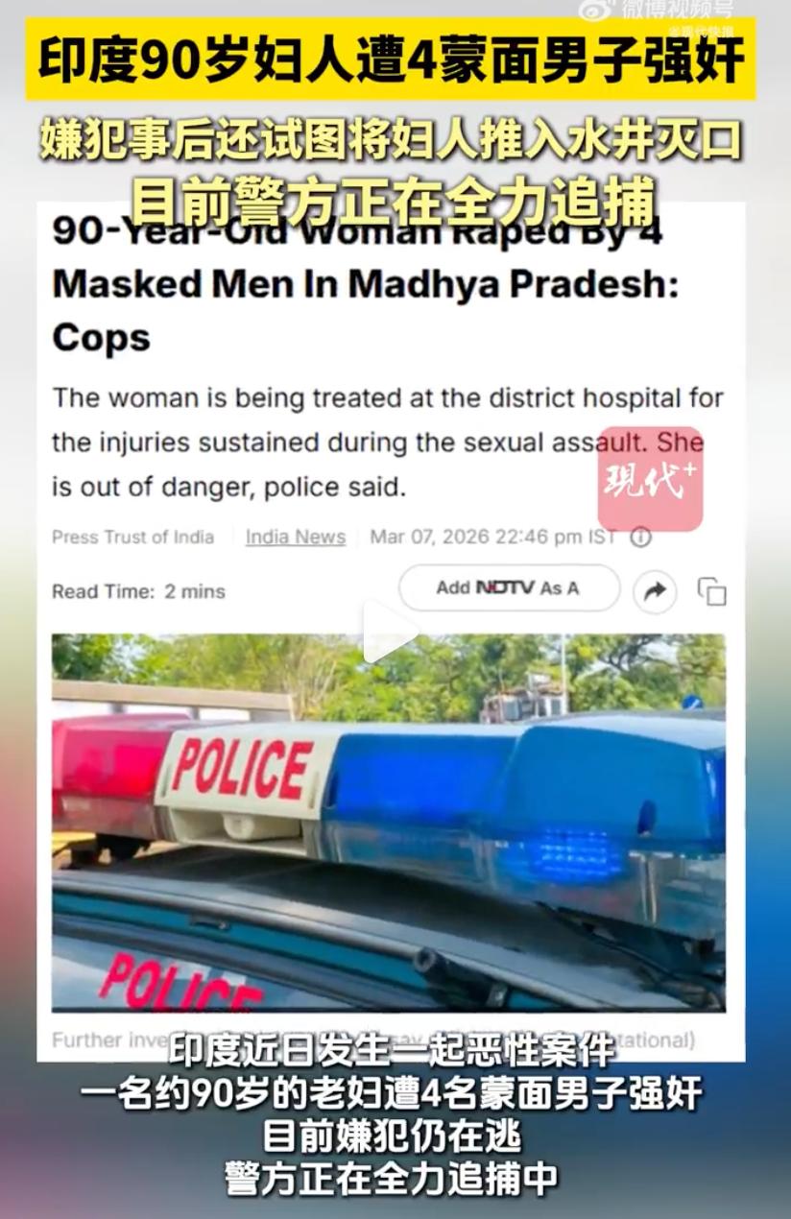Click the 警方正在全力追捕中 subtitle line

coord(391,1179)
